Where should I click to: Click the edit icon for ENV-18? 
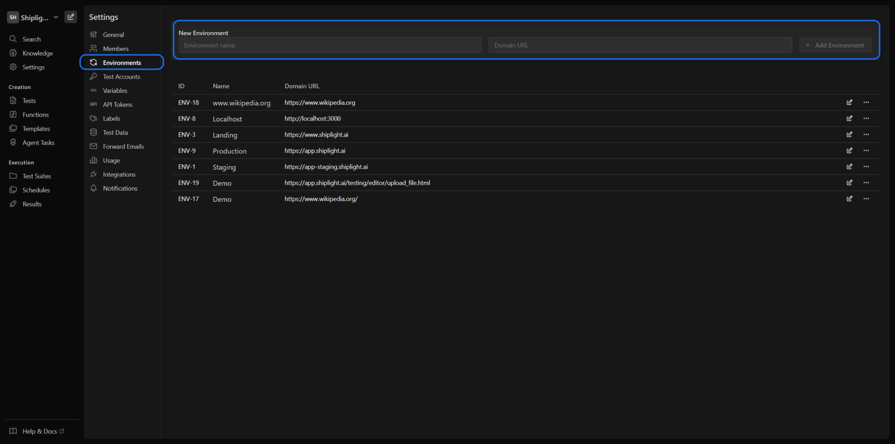(849, 102)
